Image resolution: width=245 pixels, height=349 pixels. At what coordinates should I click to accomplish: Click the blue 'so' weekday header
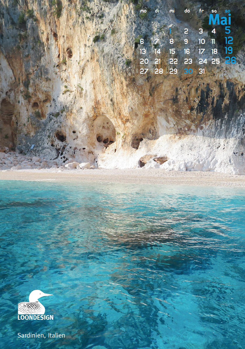(228, 11)
